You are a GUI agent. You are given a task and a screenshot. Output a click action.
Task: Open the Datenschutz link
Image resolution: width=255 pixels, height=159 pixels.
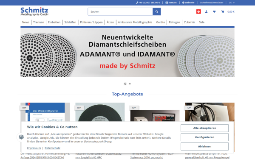(x=52, y=148)
